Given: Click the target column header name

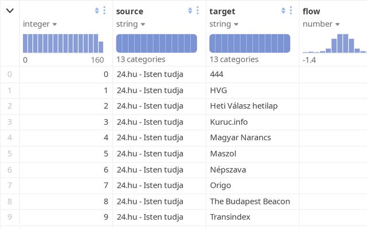Looking at the screenshot, I should point(222,11).
